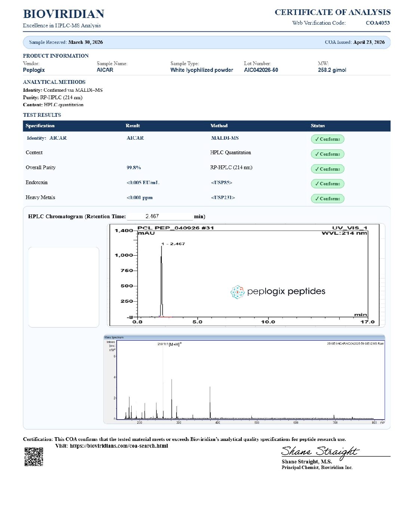Click the retention time field showing 2.467
This screenshot has height=527, width=407.
tap(160, 216)
